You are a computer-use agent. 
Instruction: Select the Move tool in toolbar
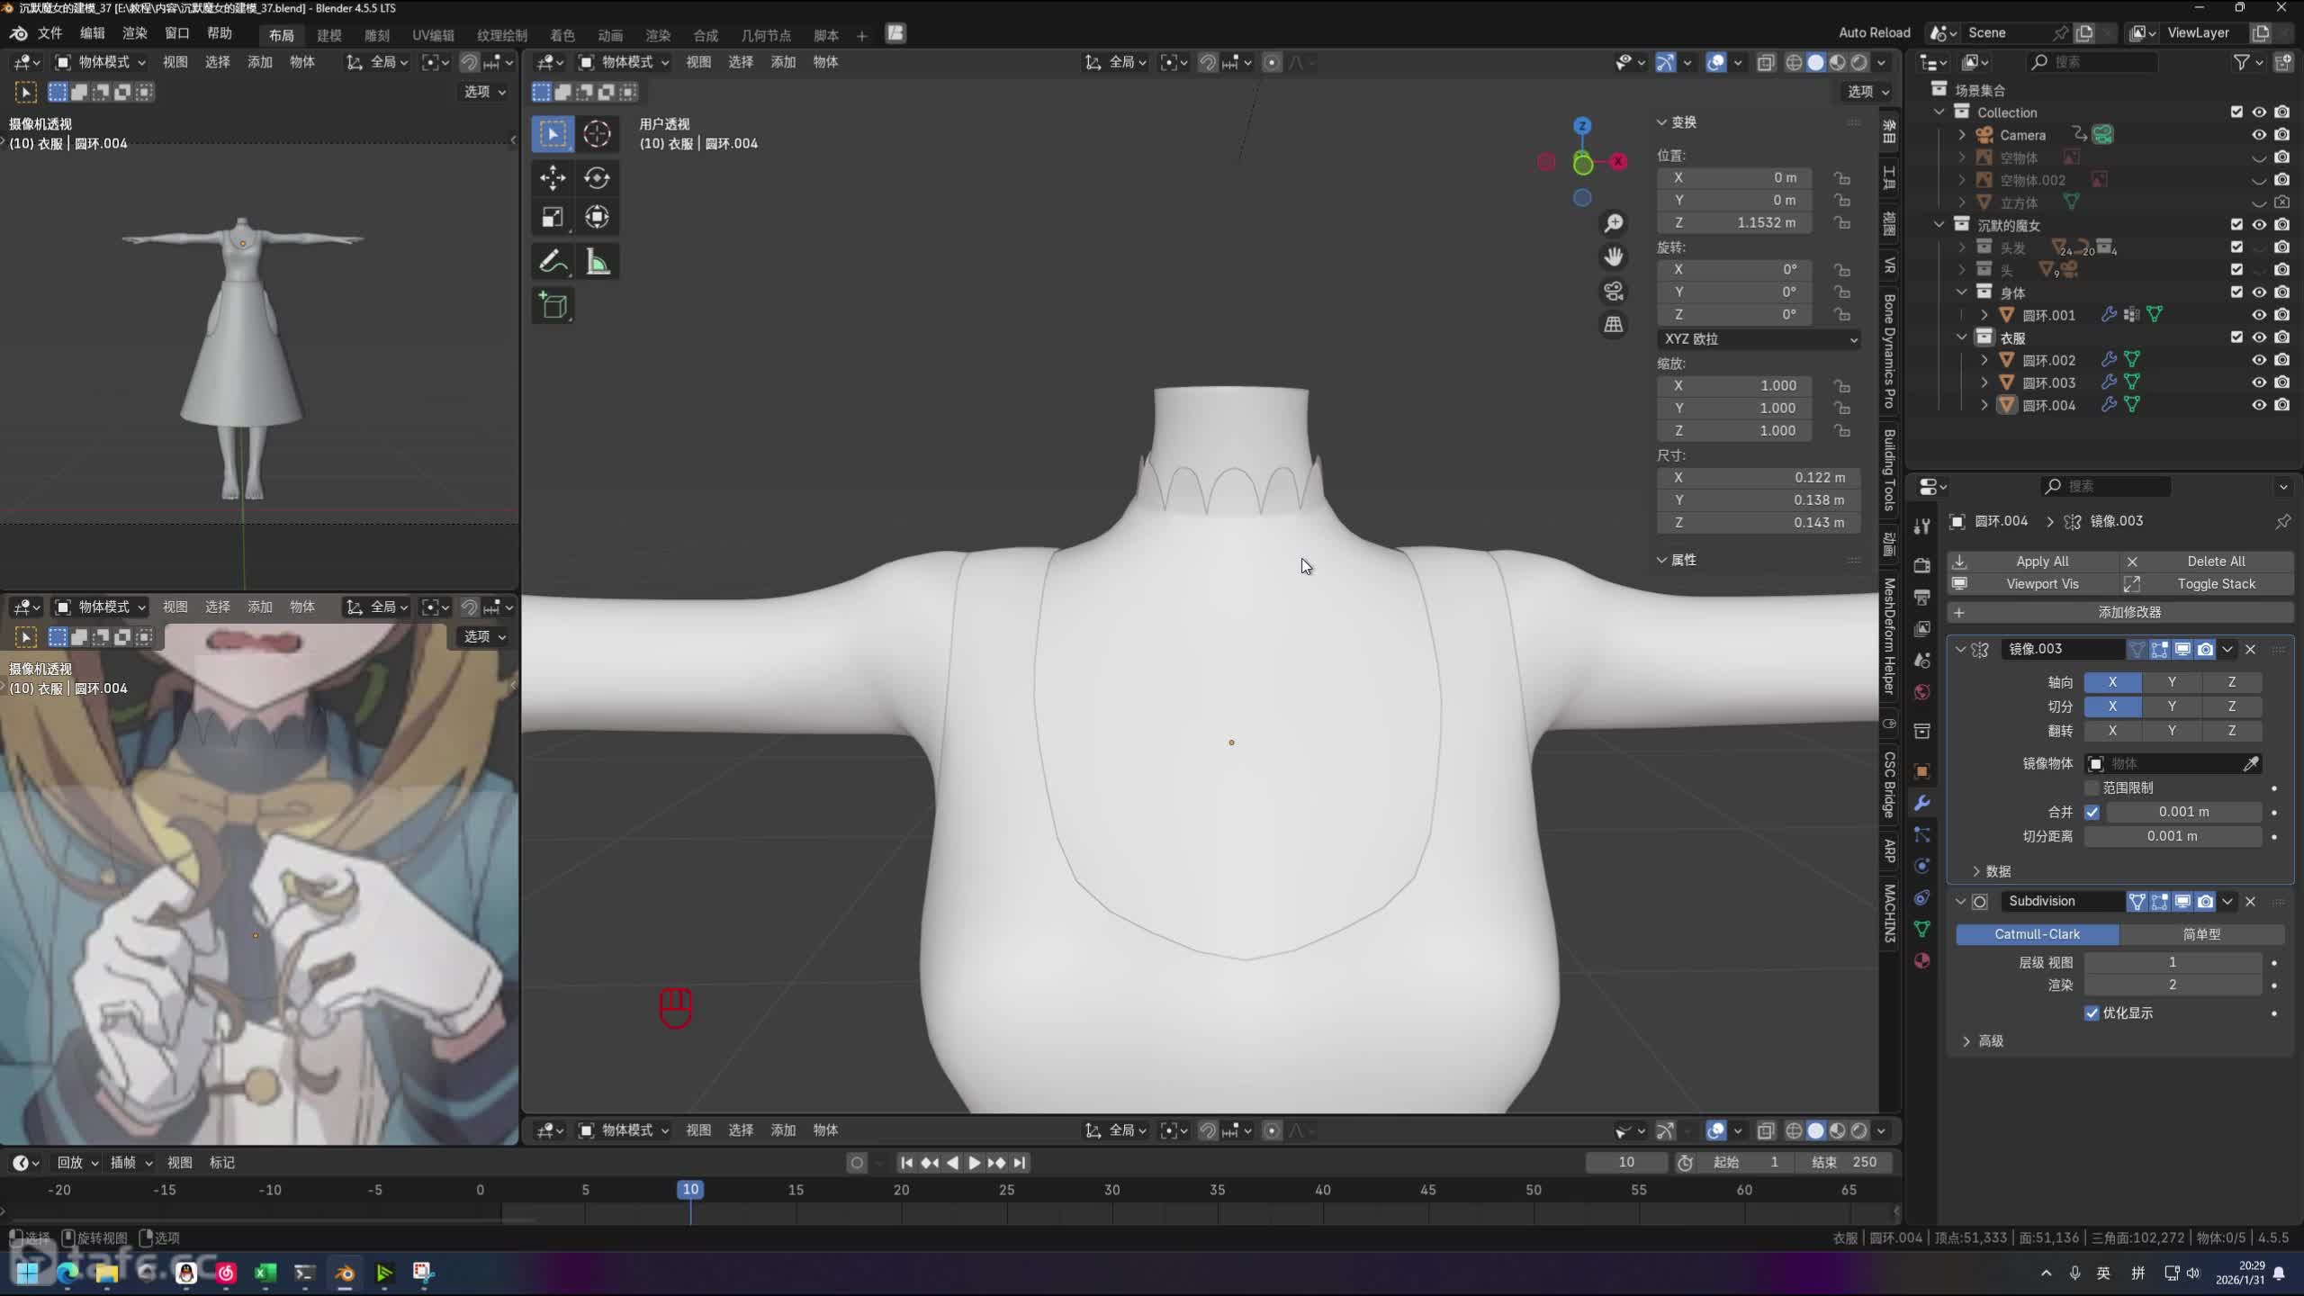point(553,177)
